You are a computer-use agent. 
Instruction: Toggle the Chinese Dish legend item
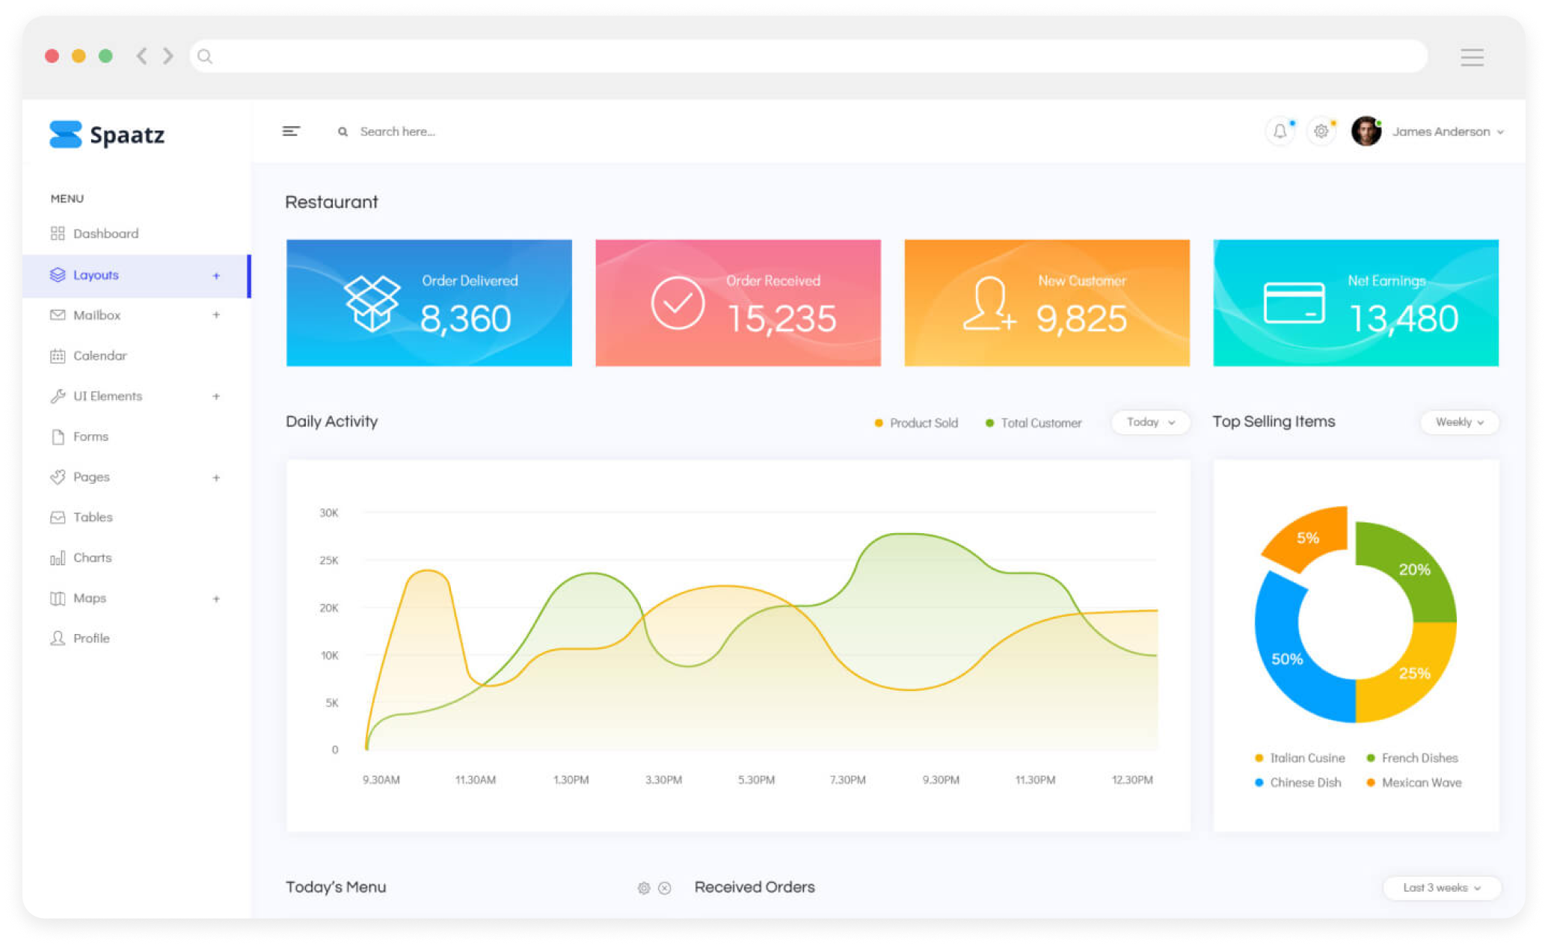(1298, 783)
